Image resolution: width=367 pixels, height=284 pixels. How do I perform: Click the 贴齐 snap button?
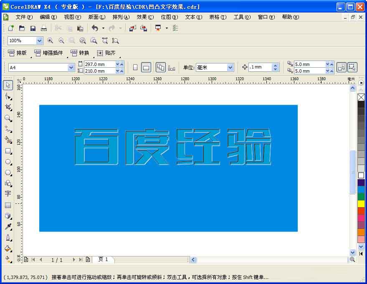pos(106,53)
